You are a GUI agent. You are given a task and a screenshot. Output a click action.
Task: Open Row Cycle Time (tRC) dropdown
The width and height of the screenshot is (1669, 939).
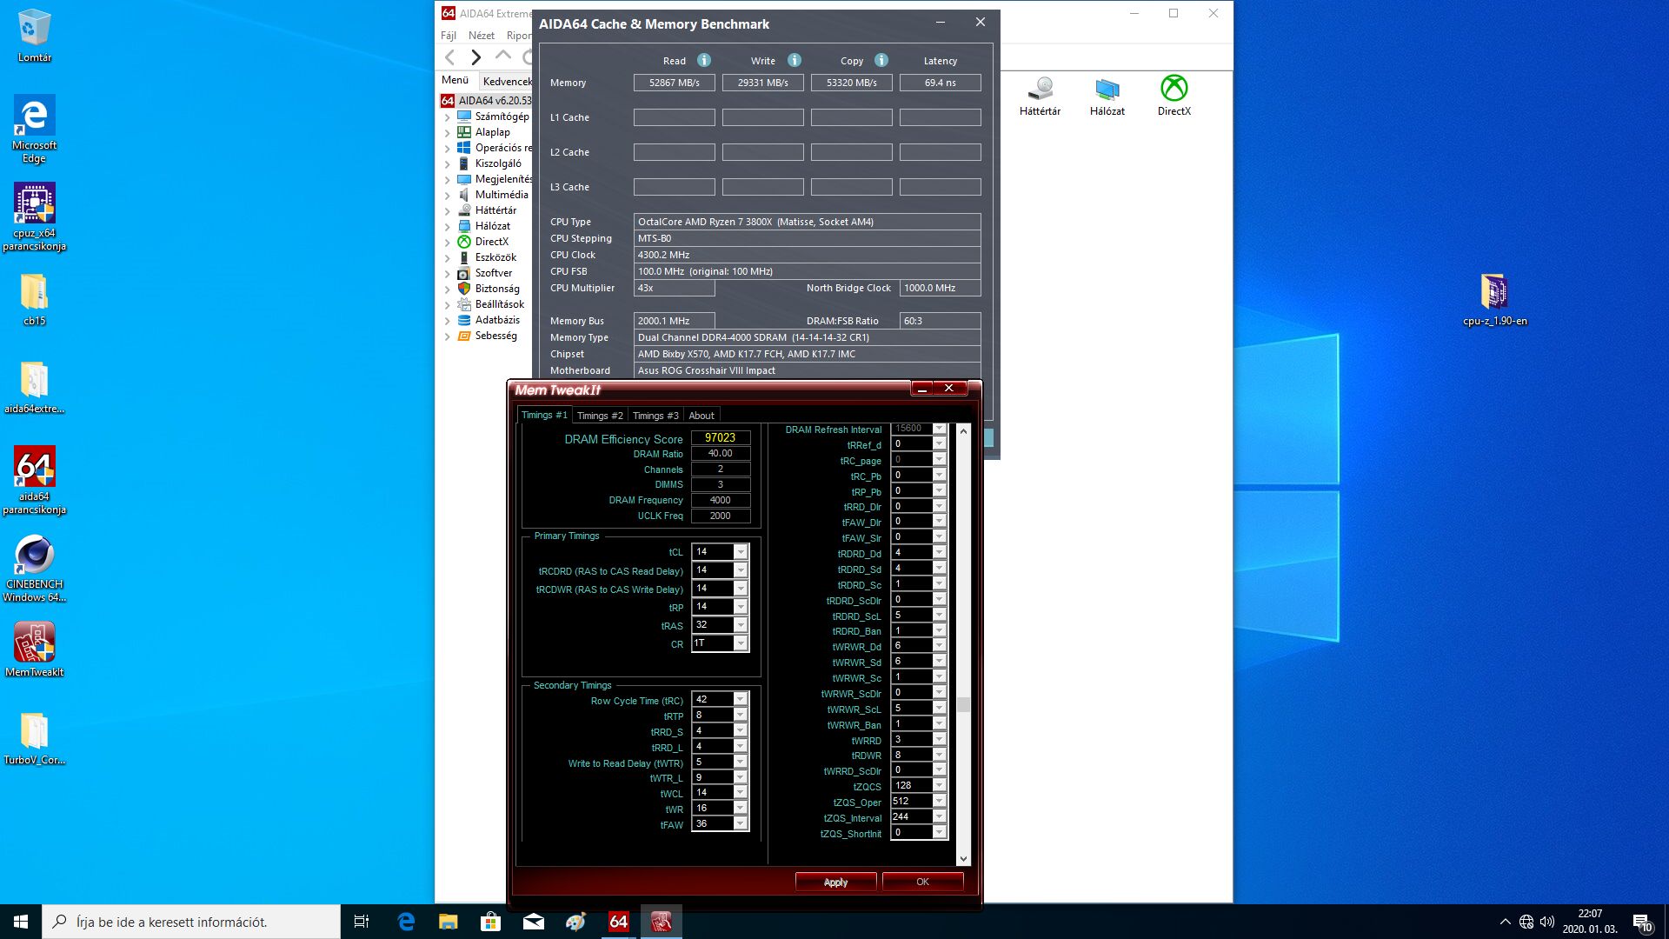pos(741,700)
